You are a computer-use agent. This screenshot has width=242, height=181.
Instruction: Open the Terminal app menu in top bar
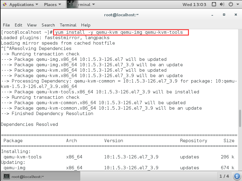tap(83, 5)
